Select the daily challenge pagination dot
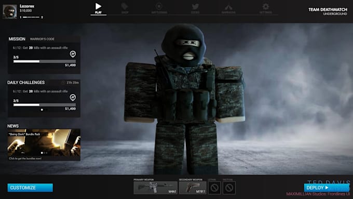The image size is (353, 199). click(x=42, y=110)
